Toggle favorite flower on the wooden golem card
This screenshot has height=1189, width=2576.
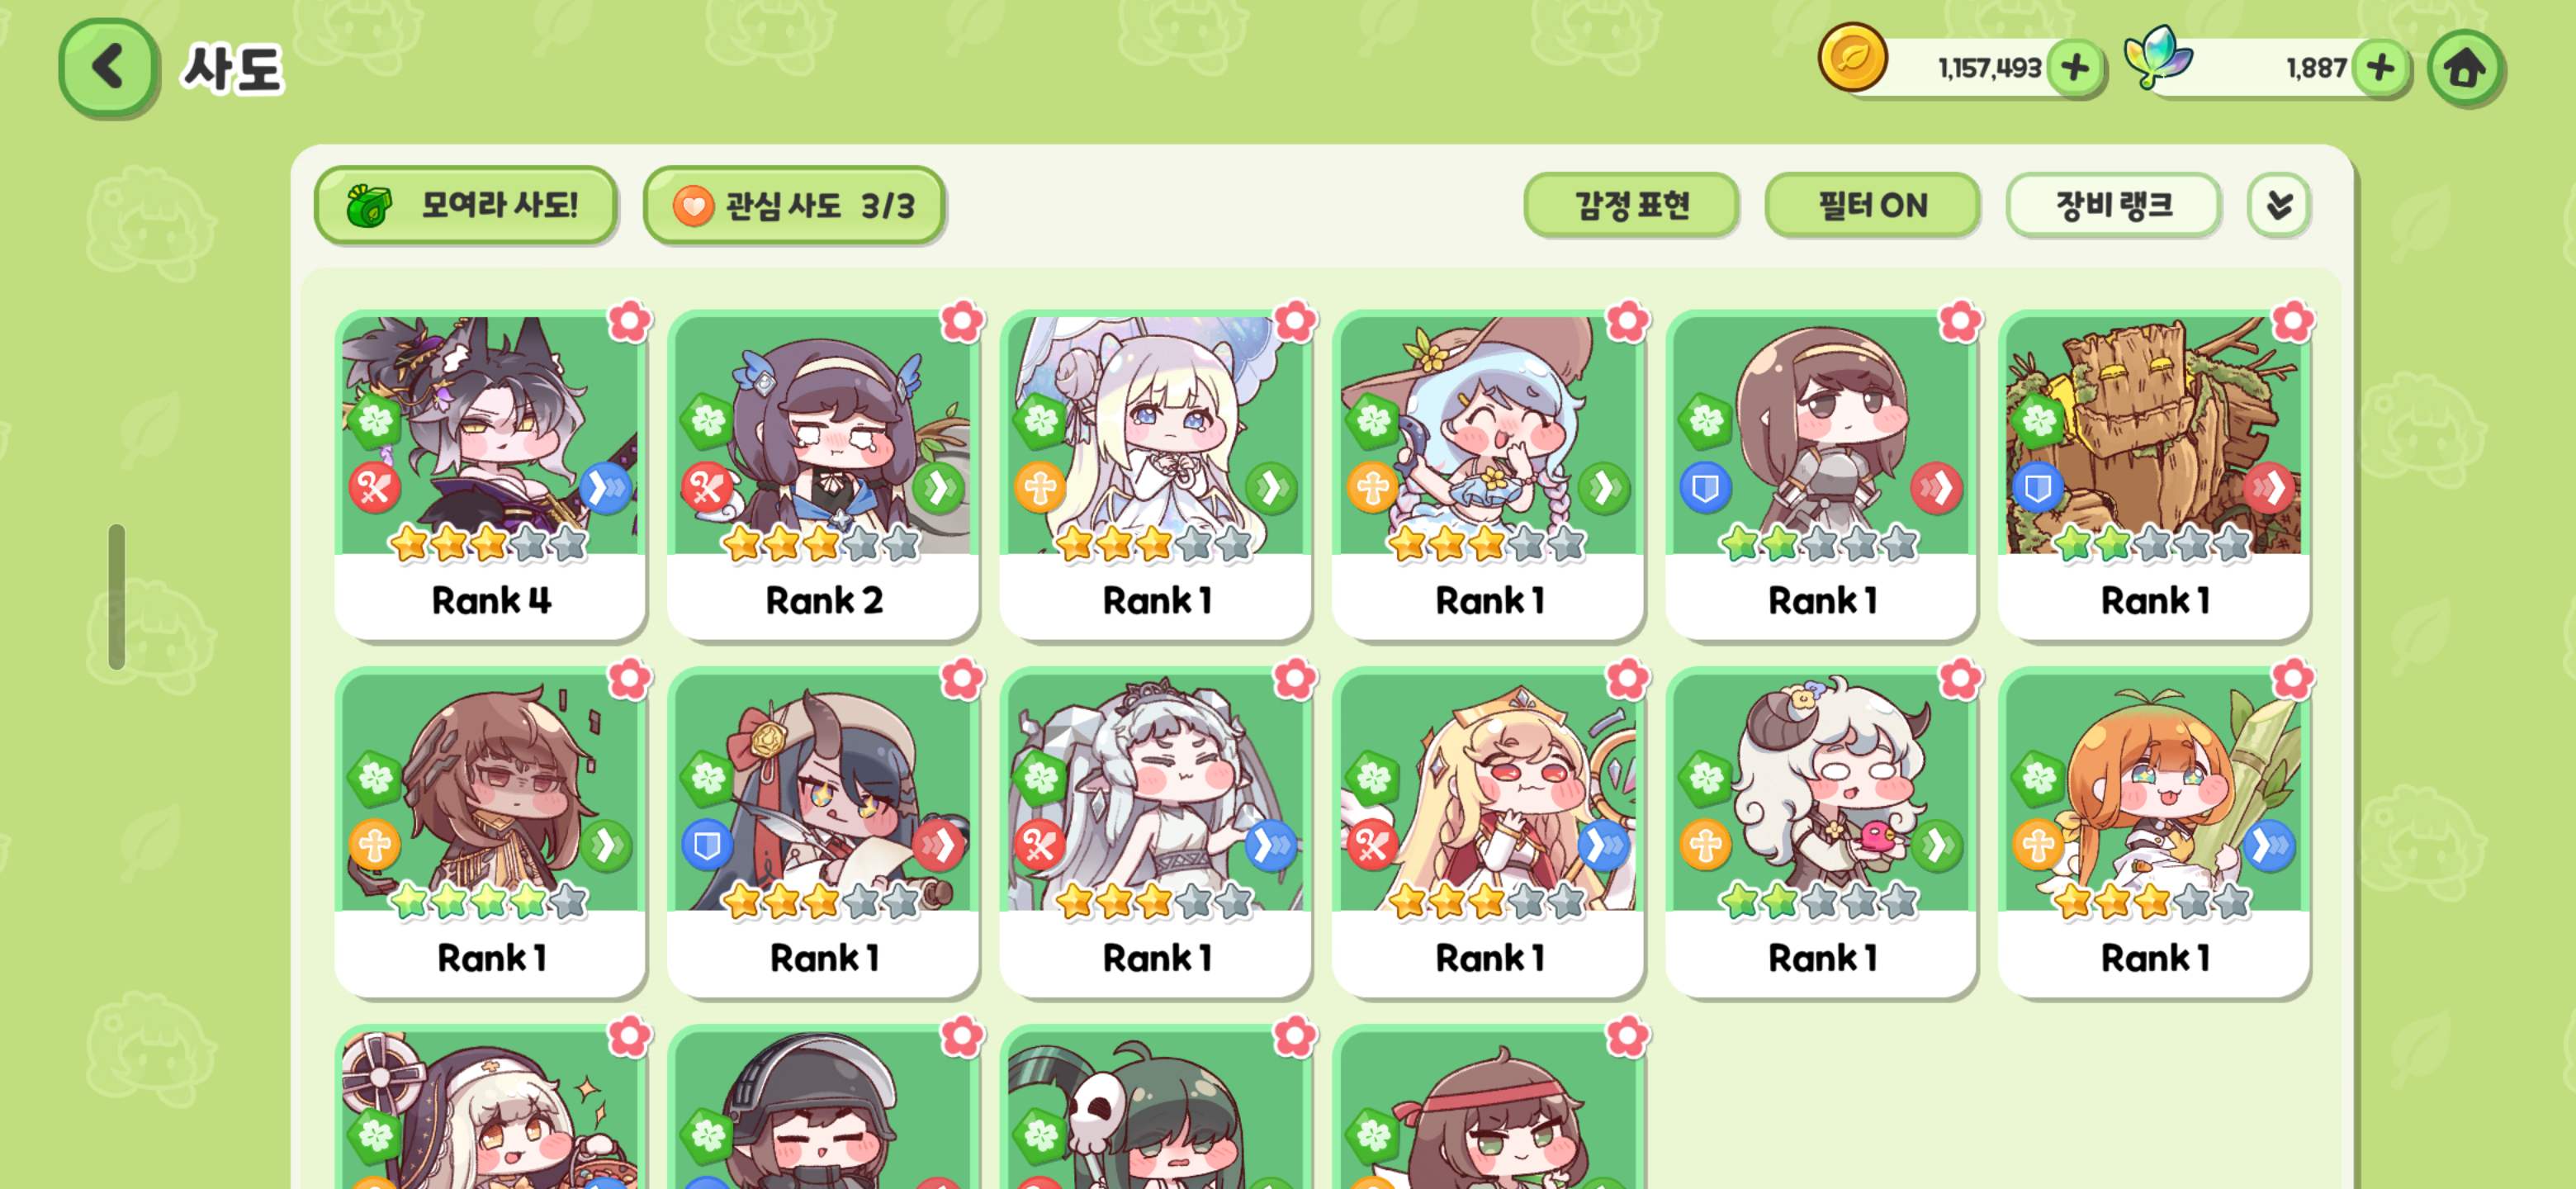[2292, 322]
